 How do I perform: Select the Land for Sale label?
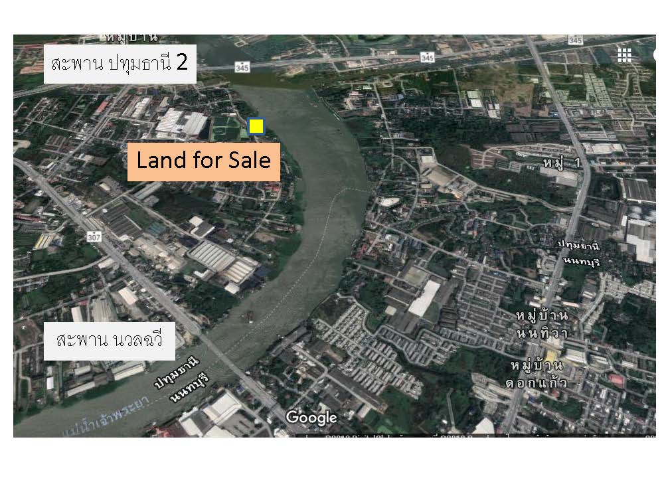(x=204, y=162)
